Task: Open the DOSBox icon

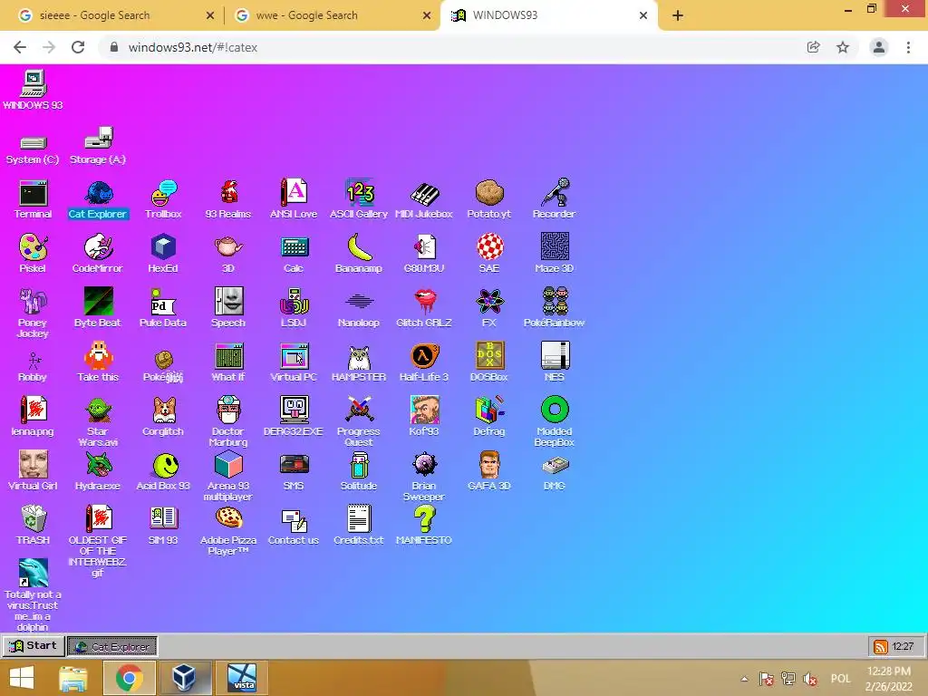Action: point(488,362)
